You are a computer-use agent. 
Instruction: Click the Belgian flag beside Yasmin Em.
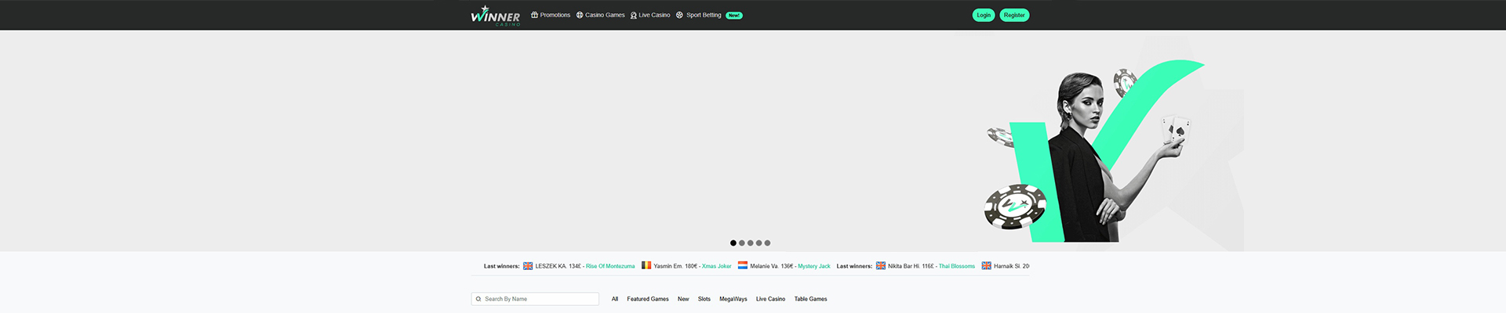[x=646, y=265]
